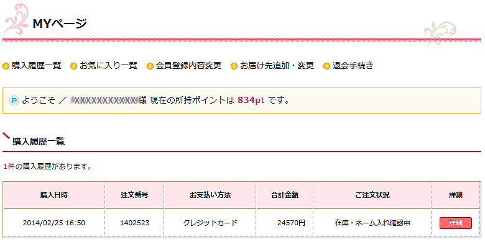This screenshot has width=485, height=242.
Task: Click the orange arrow icon beside お届け先追加・変更
Action: (x=234, y=66)
